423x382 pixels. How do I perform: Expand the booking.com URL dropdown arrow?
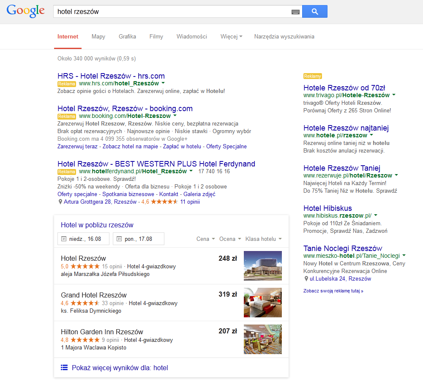click(x=175, y=115)
